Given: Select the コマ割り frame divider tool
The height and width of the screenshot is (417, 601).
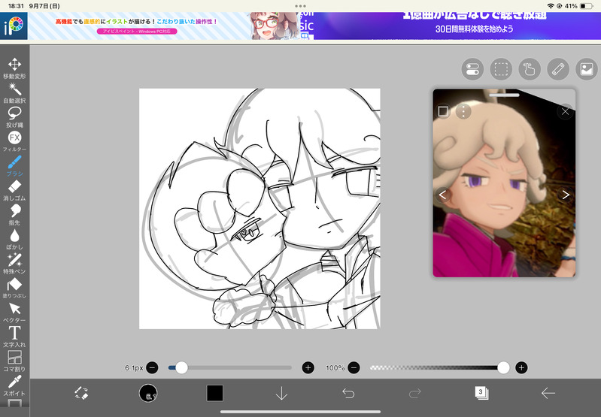Looking at the screenshot, I should coord(14,361).
